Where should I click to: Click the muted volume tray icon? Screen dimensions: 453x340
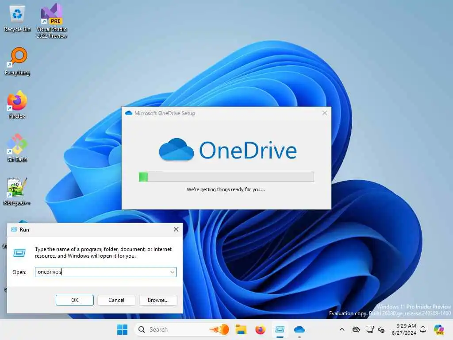pos(381,329)
